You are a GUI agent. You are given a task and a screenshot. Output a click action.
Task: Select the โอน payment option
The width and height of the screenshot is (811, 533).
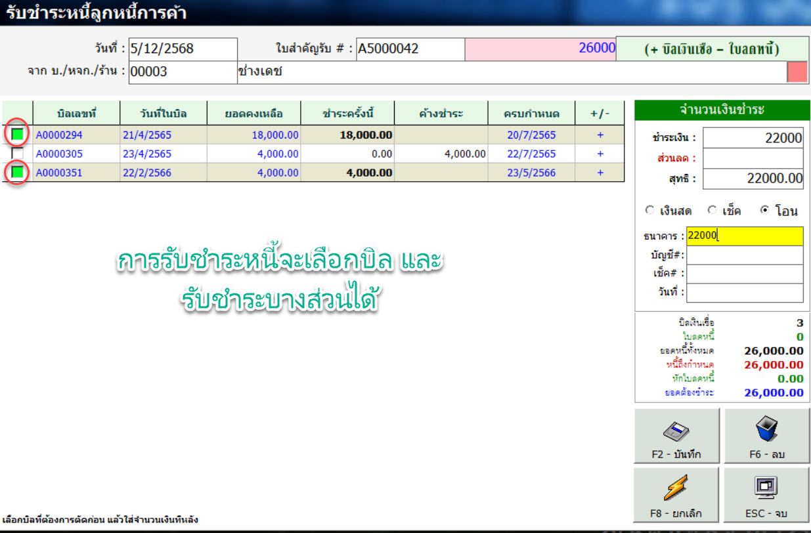pyautogui.click(x=764, y=211)
